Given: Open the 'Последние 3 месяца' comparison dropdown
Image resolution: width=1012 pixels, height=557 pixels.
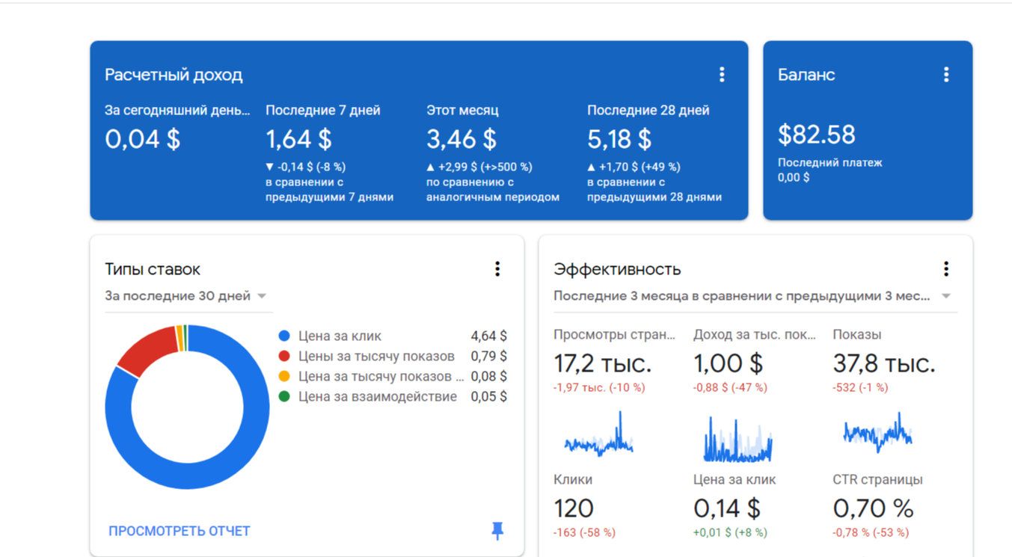Looking at the screenshot, I should coord(753,296).
